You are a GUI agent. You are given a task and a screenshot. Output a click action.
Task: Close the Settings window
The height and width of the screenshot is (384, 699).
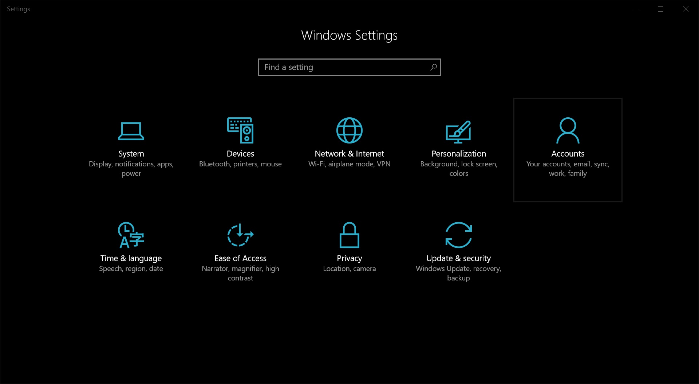pyautogui.click(x=686, y=9)
